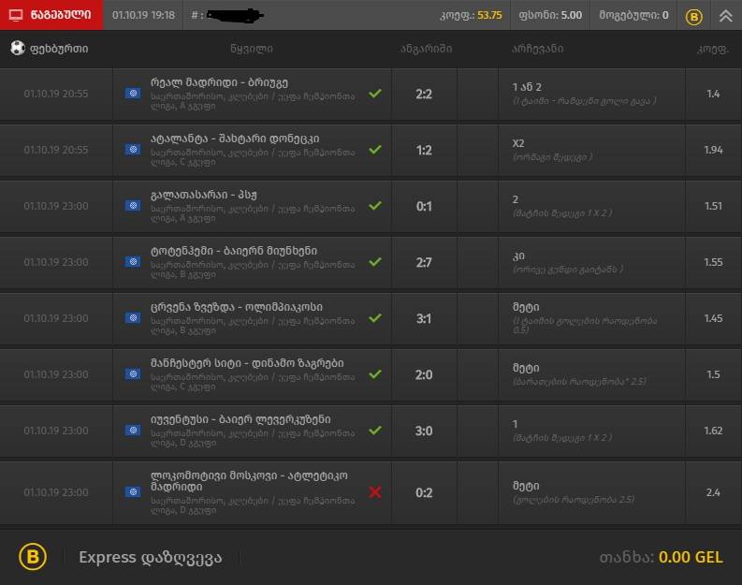This screenshot has height=585, width=742.
Task: Click the UEFA flag beside Lokomotiv match
Action: [133, 492]
